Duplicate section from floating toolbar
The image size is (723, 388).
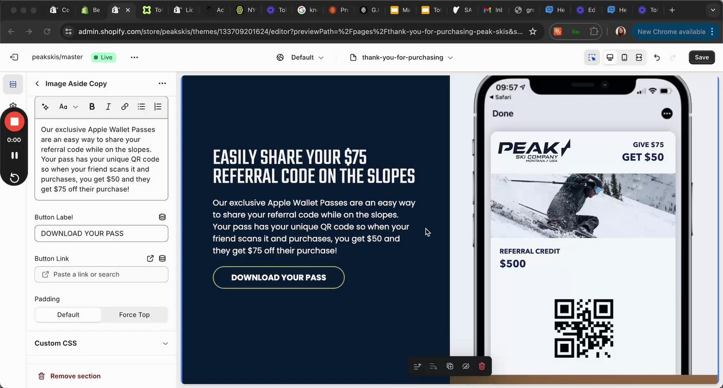point(450,366)
